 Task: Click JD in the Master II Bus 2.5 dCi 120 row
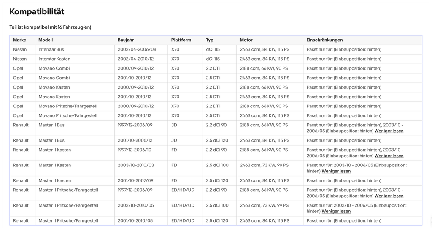point(174,140)
